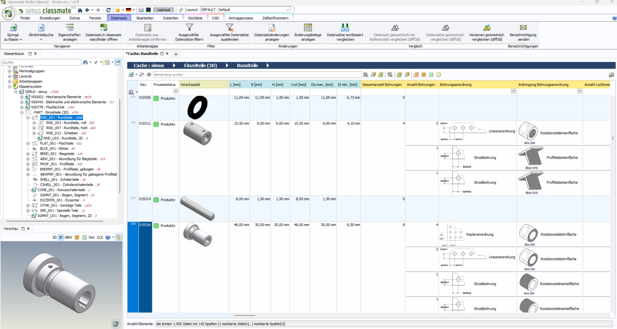Open the Extras menu
The width and height of the screenshot is (617, 329).
[x=74, y=18]
